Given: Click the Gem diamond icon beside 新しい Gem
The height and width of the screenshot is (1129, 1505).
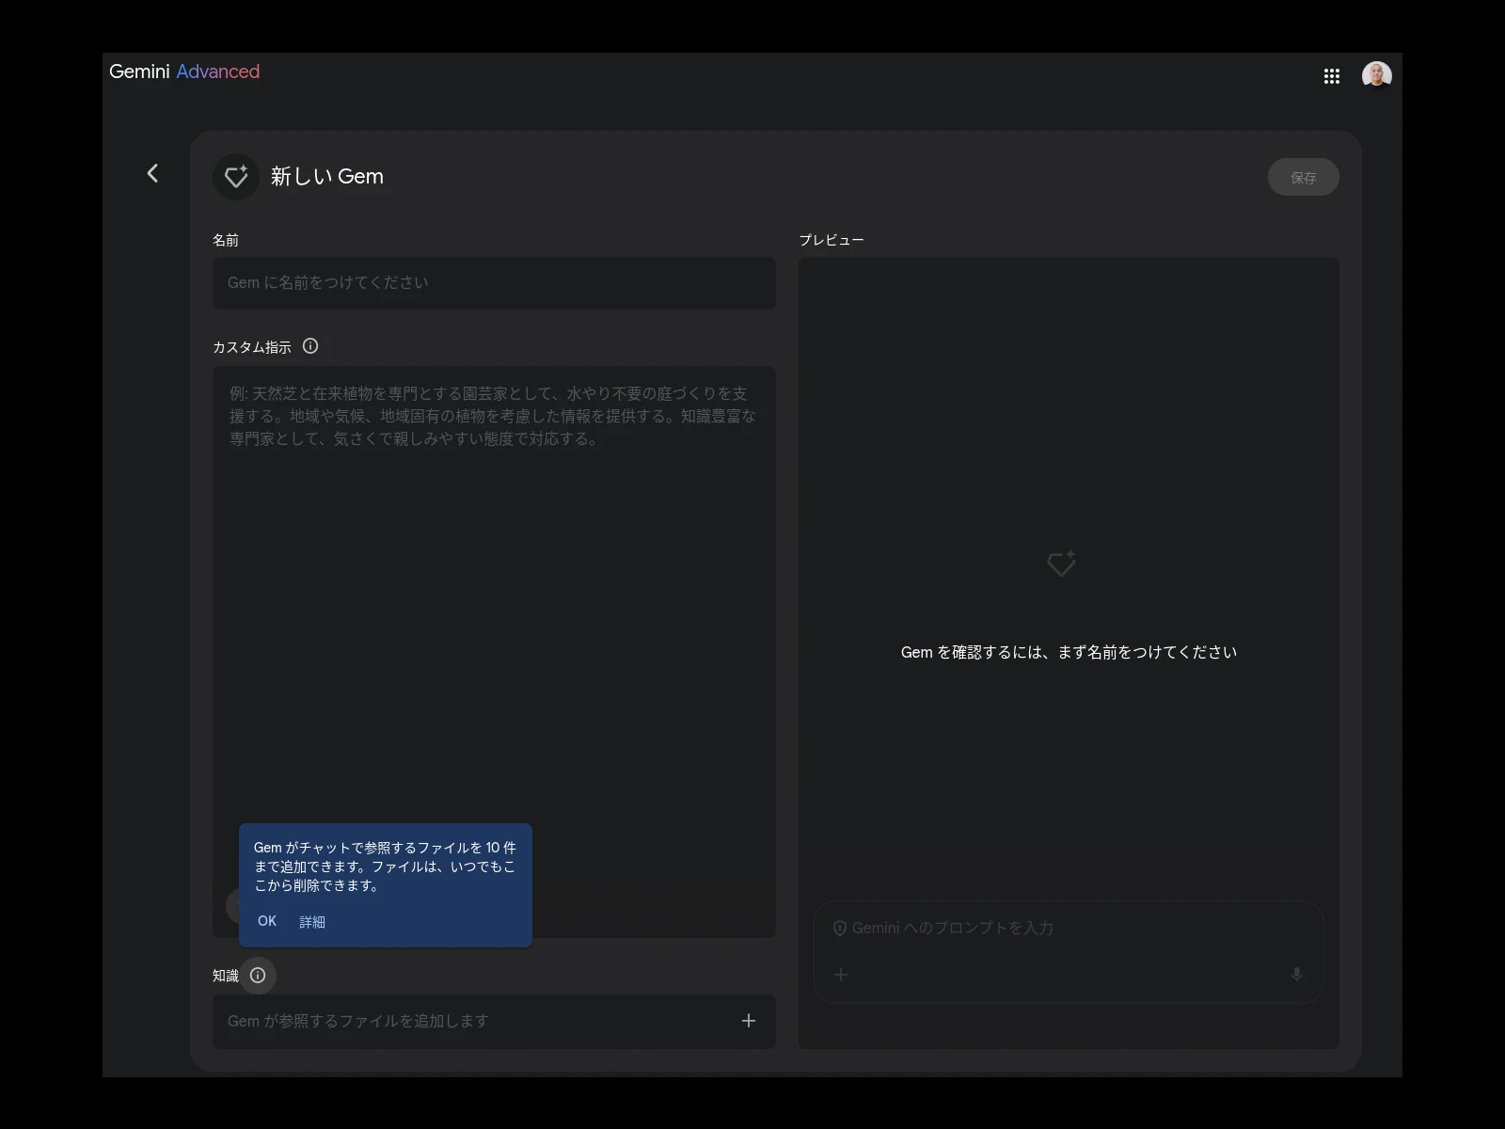Looking at the screenshot, I should [236, 177].
